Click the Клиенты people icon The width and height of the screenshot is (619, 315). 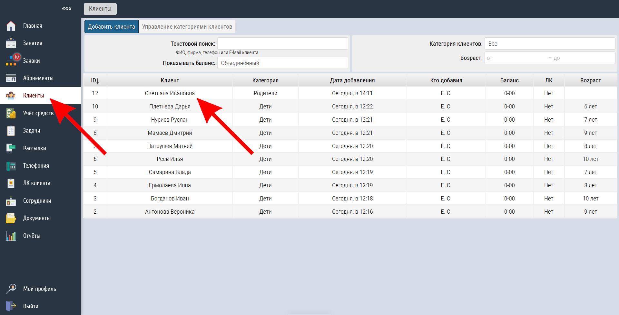[x=11, y=96]
